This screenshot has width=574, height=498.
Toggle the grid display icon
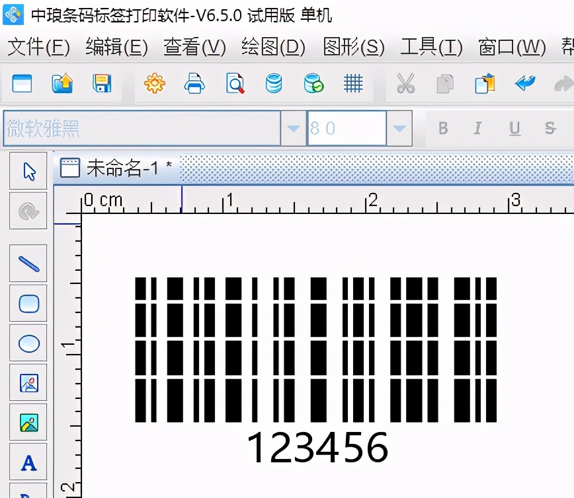click(353, 83)
